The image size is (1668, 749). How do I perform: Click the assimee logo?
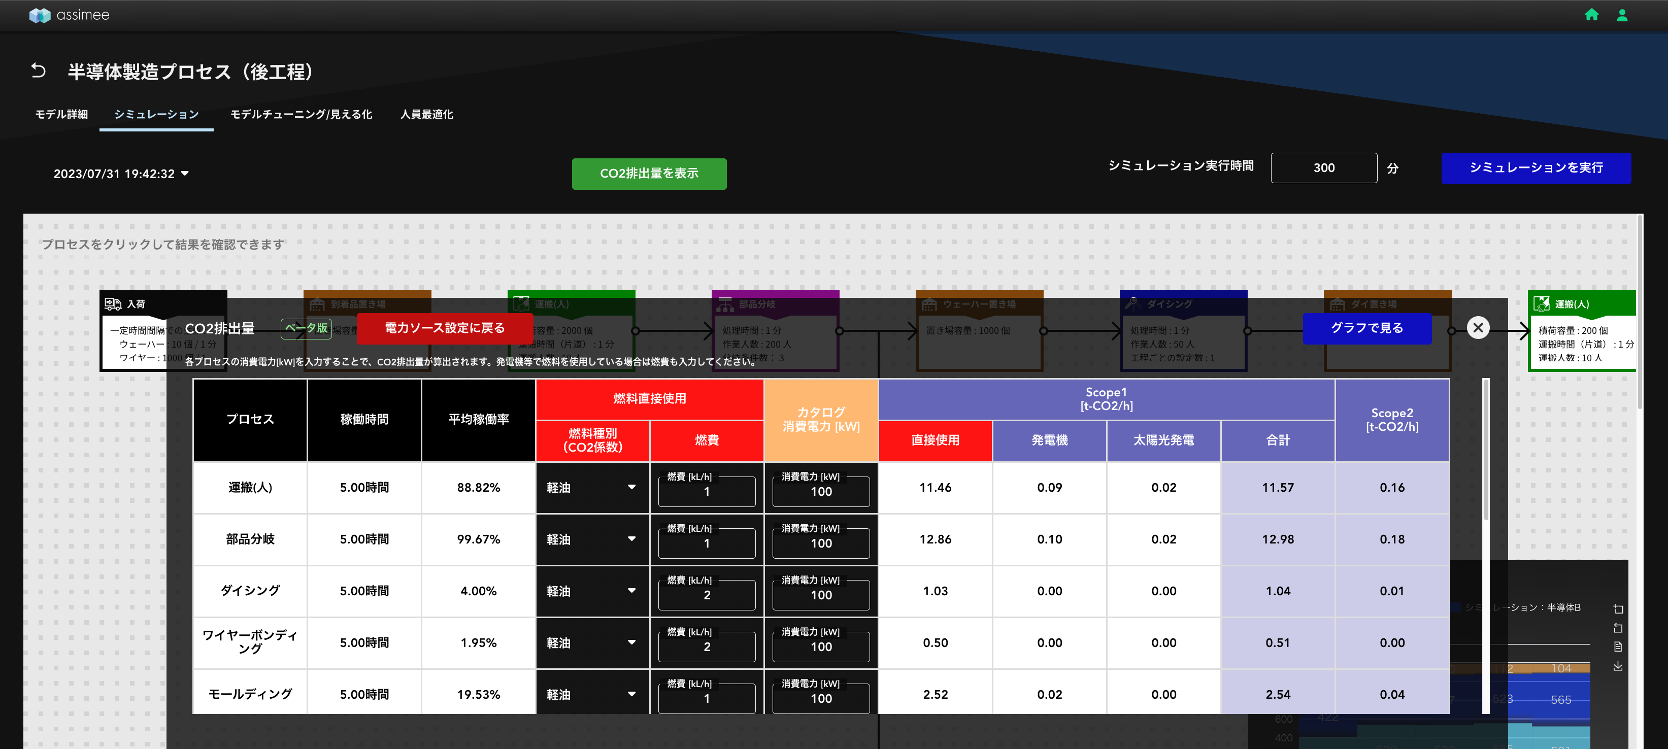coord(69,15)
